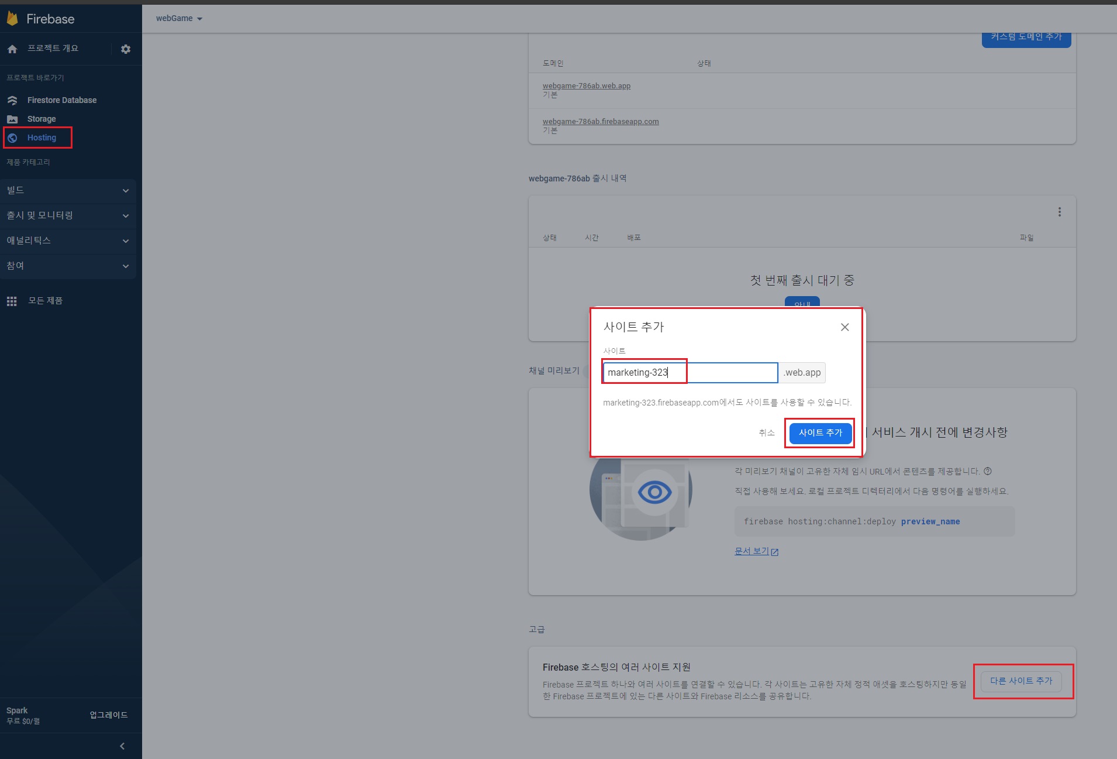Screen dimensions: 1117x759
Task: Expand the 참여 category
Action: (x=68, y=266)
